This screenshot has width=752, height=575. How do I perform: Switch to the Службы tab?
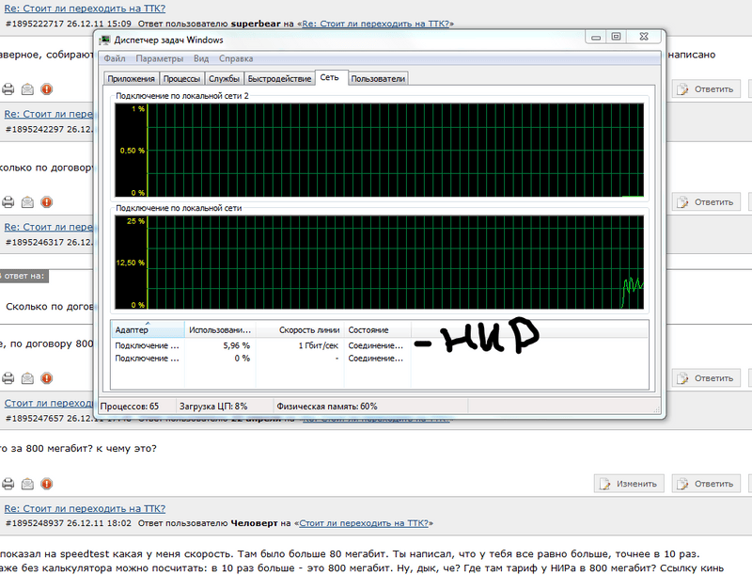point(224,79)
